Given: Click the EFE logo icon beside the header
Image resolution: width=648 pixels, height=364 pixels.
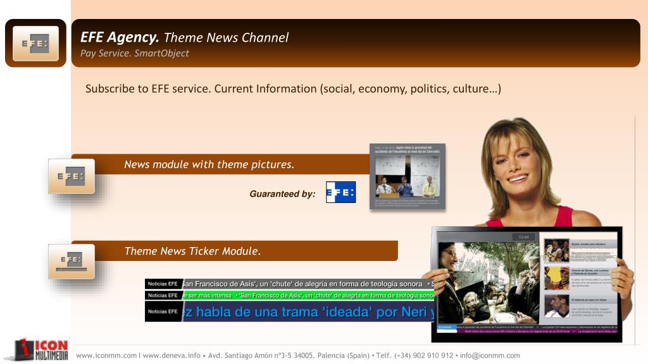Looking at the screenshot, I should pos(35,44).
